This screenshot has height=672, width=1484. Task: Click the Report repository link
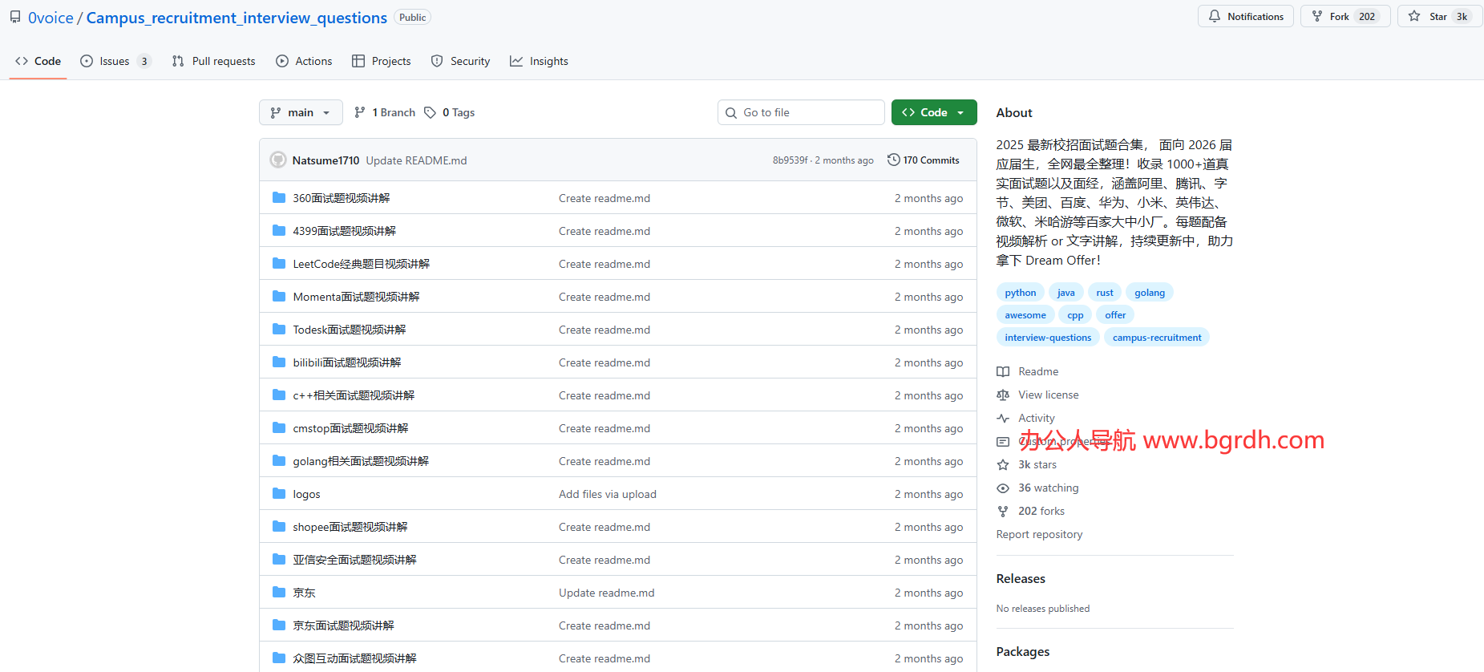[x=1039, y=535]
